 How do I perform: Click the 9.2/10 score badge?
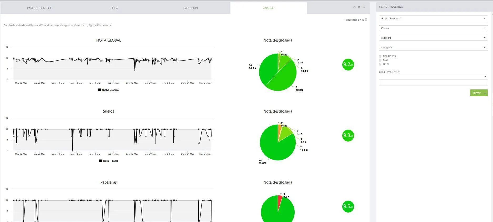348,64
